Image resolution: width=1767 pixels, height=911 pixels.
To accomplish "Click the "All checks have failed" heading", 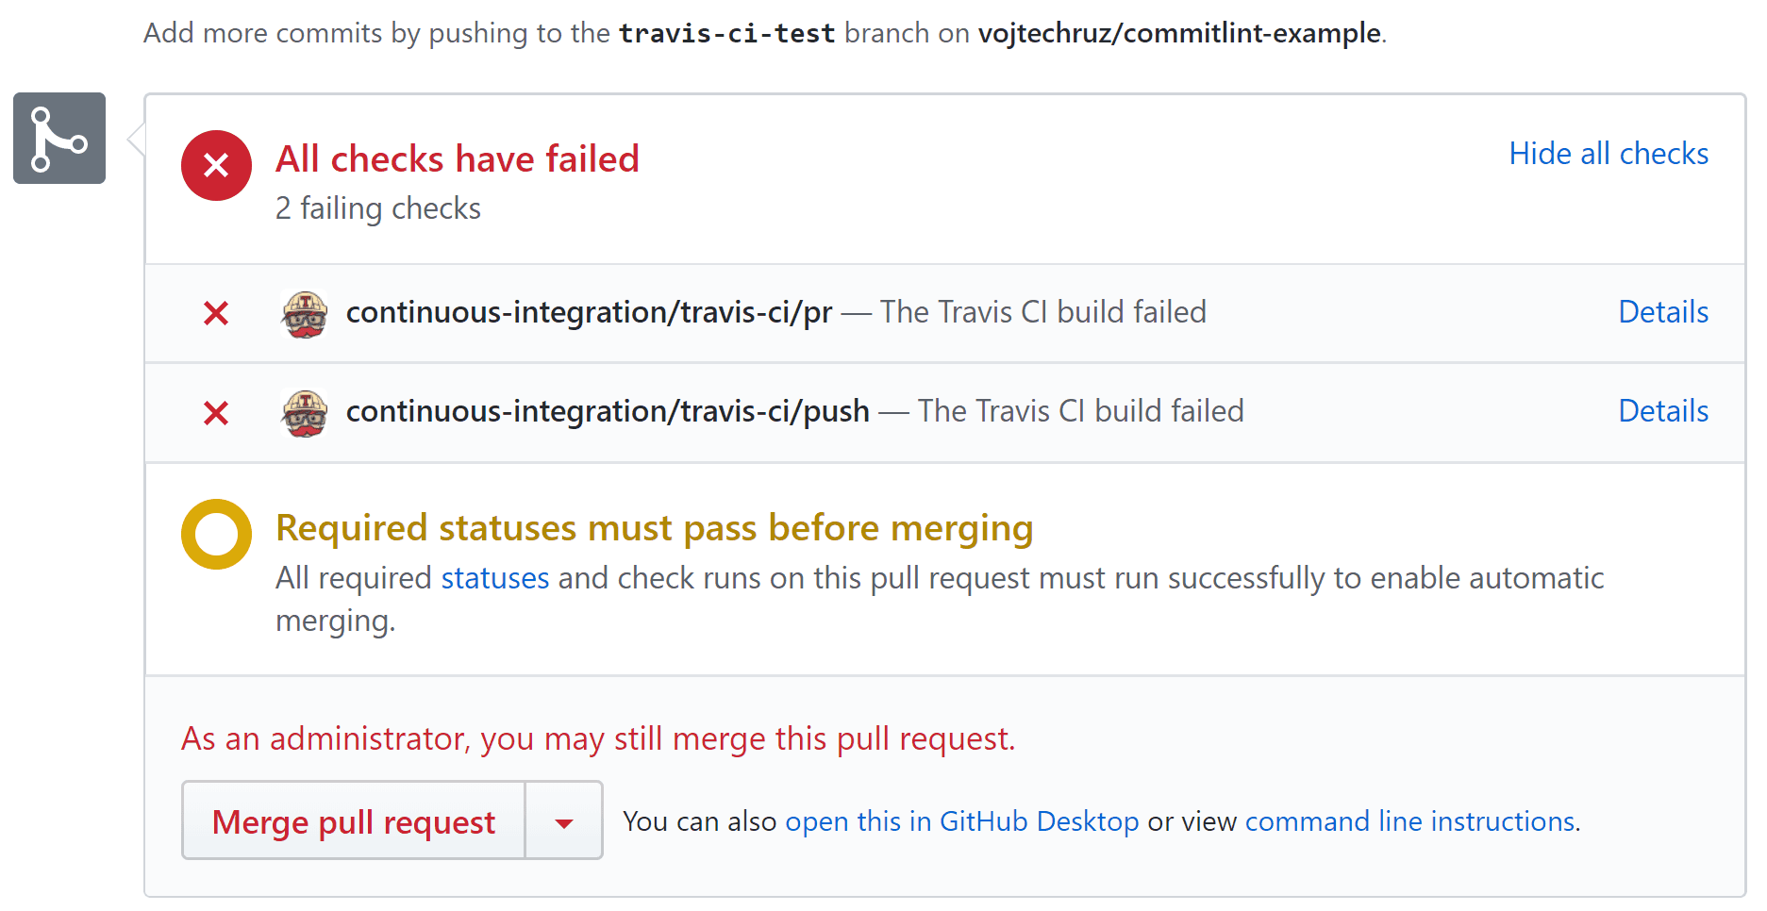I will click(458, 158).
